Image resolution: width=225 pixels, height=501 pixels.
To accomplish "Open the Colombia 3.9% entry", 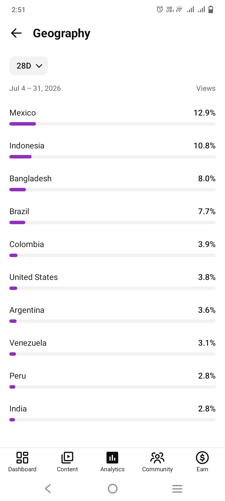I will coord(112,249).
